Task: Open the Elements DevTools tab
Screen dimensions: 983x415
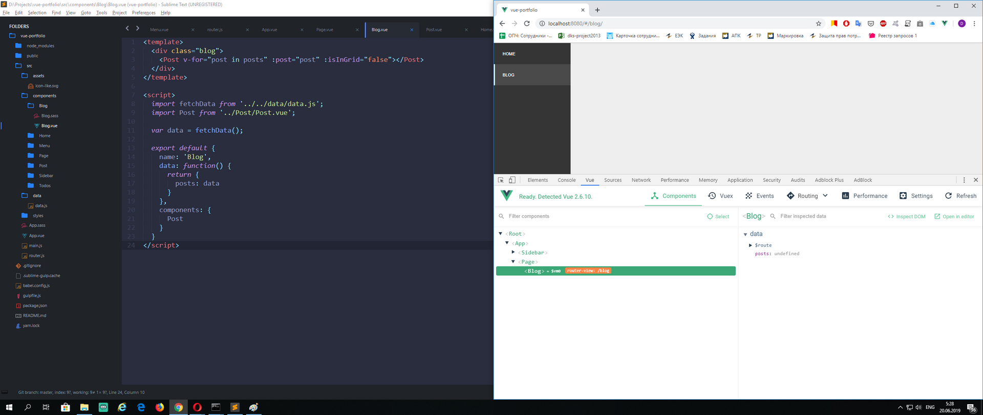Action: 538,180
